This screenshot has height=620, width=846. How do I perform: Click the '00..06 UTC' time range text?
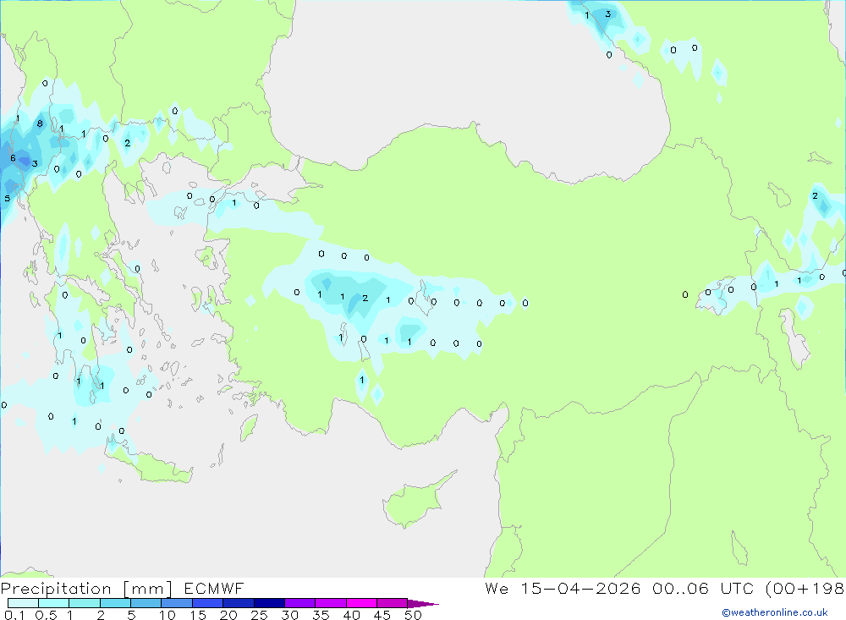pyautogui.click(x=702, y=588)
